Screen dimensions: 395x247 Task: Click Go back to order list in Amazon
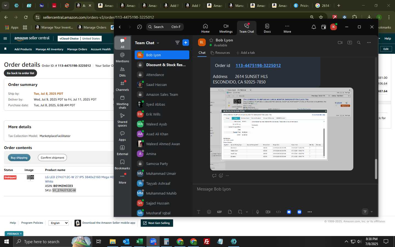coord(21,73)
